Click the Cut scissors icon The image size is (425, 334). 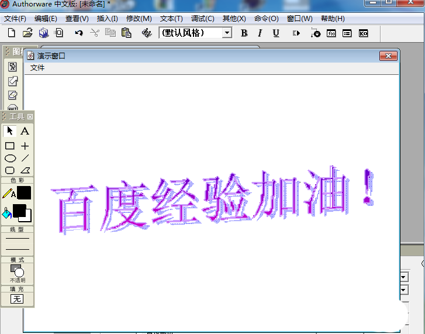[95, 33]
